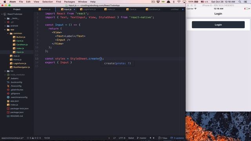This screenshot has height=141, width=251.
Task: Click StyleSheet.create on line 13
Action: point(85,59)
